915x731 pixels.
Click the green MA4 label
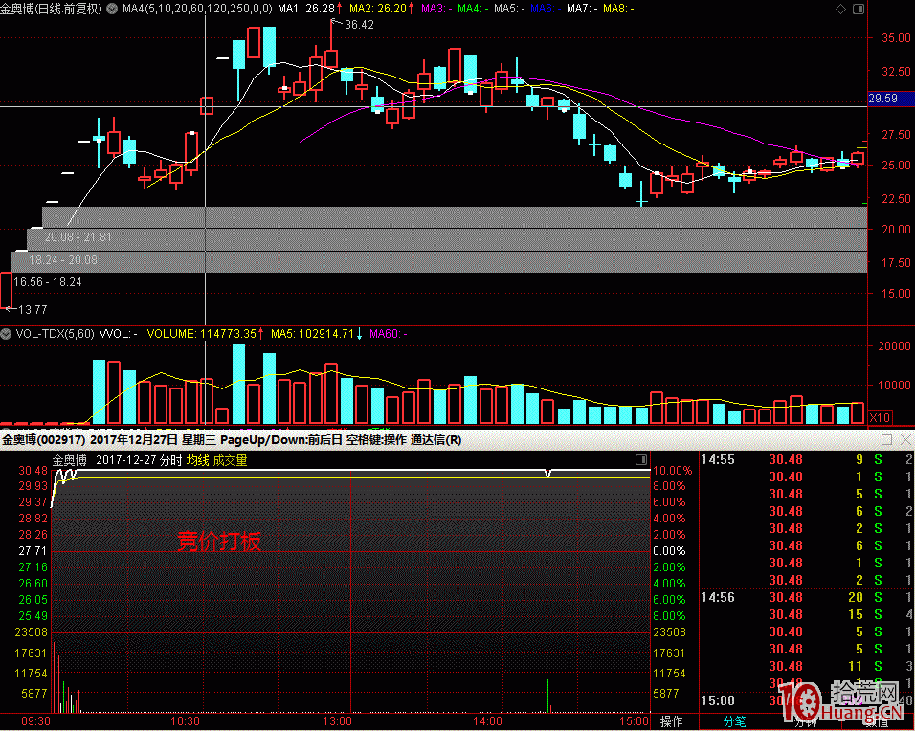[x=471, y=9]
